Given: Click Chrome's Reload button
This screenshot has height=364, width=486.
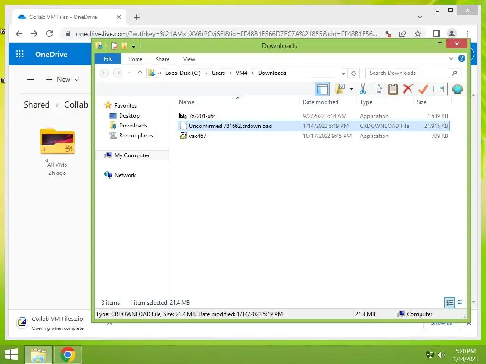Looking at the screenshot, I should [x=49, y=34].
